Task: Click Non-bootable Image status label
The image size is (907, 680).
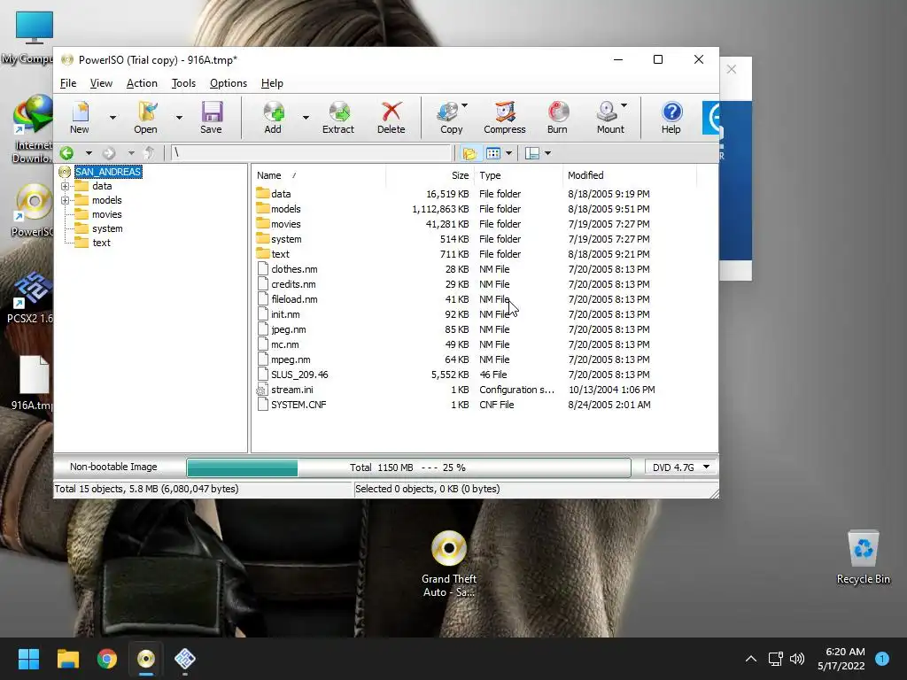Action: click(113, 467)
